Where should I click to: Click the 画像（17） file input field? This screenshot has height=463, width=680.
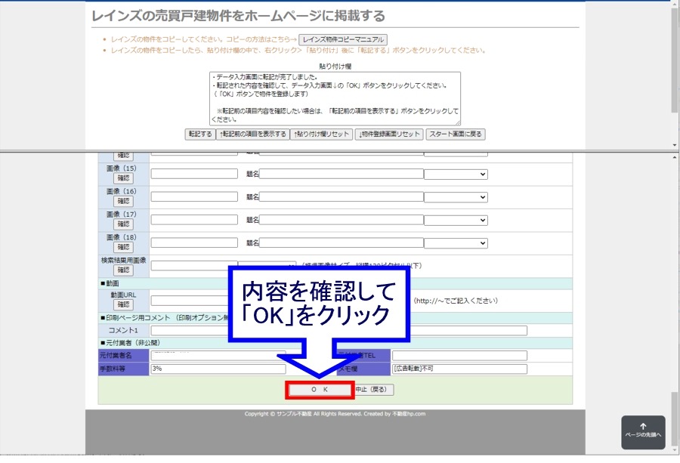(194, 220)
